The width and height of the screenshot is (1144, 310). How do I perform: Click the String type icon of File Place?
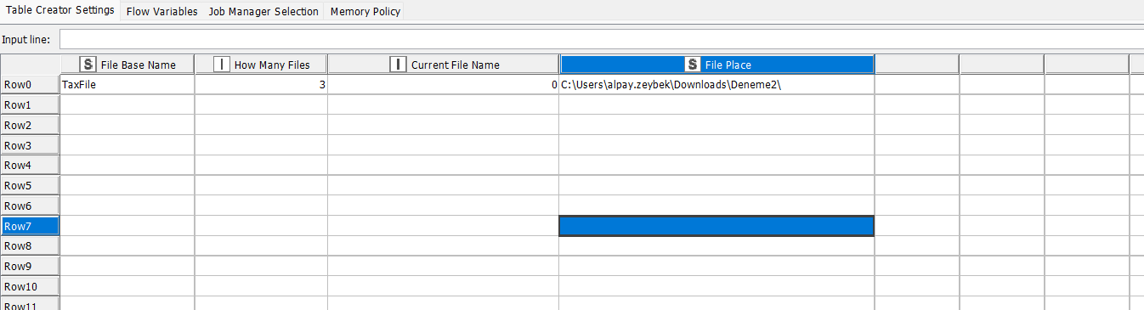click(x=693, y=65)
